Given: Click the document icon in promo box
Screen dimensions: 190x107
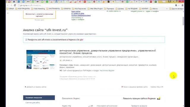Looking at the screenshot, I should pyautogui.click(x=26, y=40).
